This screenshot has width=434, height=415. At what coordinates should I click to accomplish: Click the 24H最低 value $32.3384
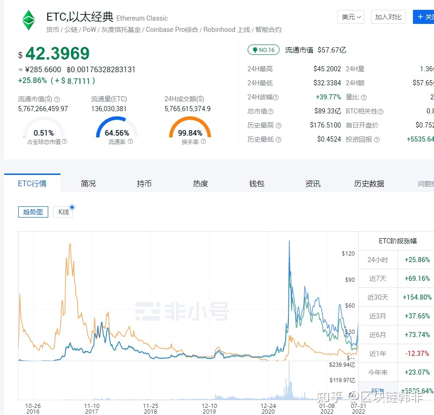tap(327, 83)
